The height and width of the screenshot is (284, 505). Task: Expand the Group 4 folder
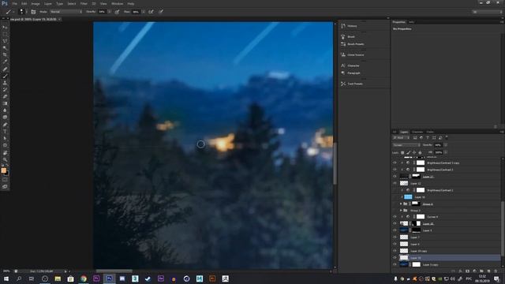[x=401, y=204]
